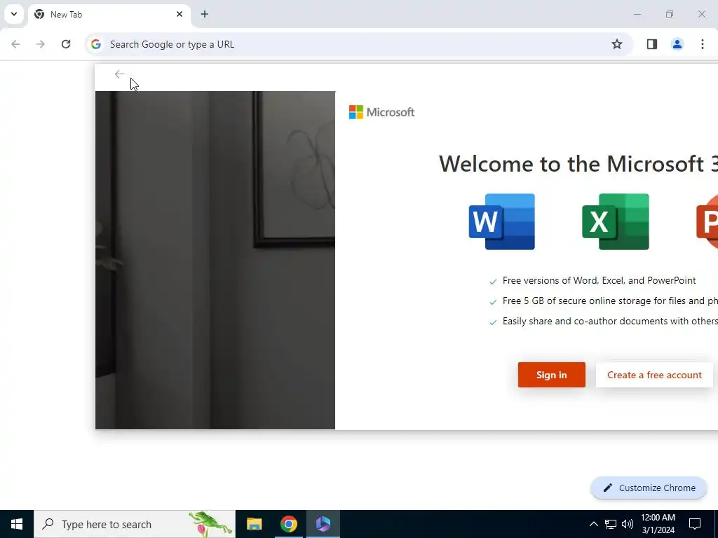Click the back arrow in Microsoft 365 window
This screenshot has width=718, height=538.
[119, 74]
